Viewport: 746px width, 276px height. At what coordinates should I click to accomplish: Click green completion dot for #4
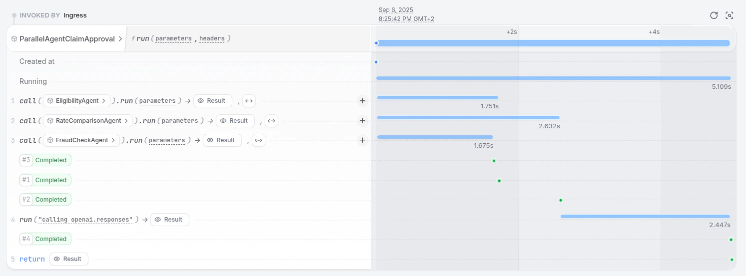(x=731, y=240)
